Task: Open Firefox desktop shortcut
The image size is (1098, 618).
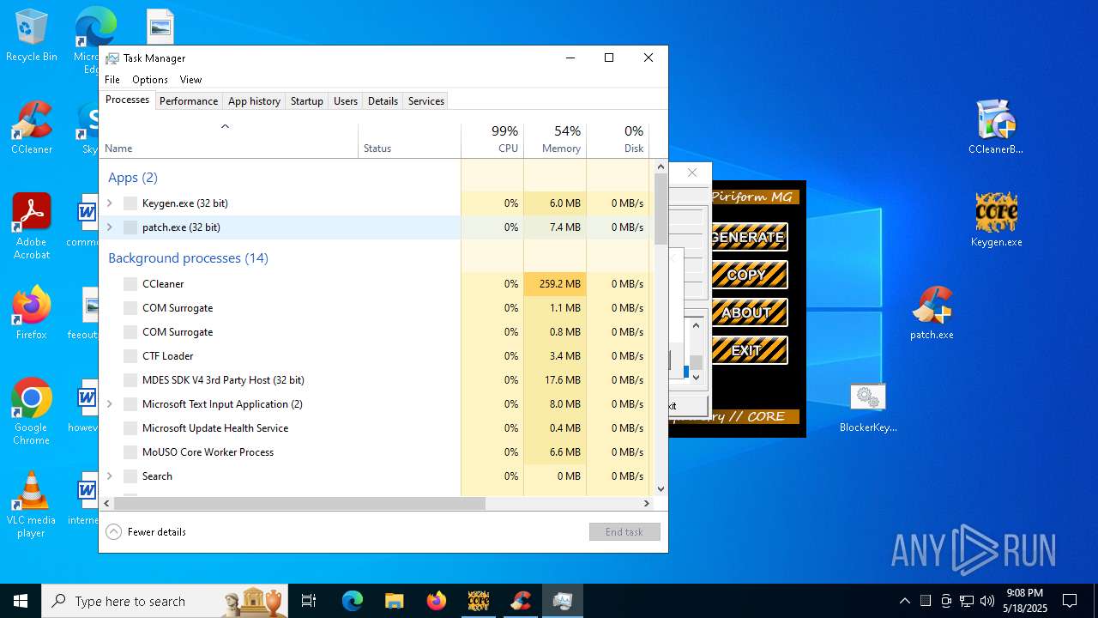Action: pos(32,313)
